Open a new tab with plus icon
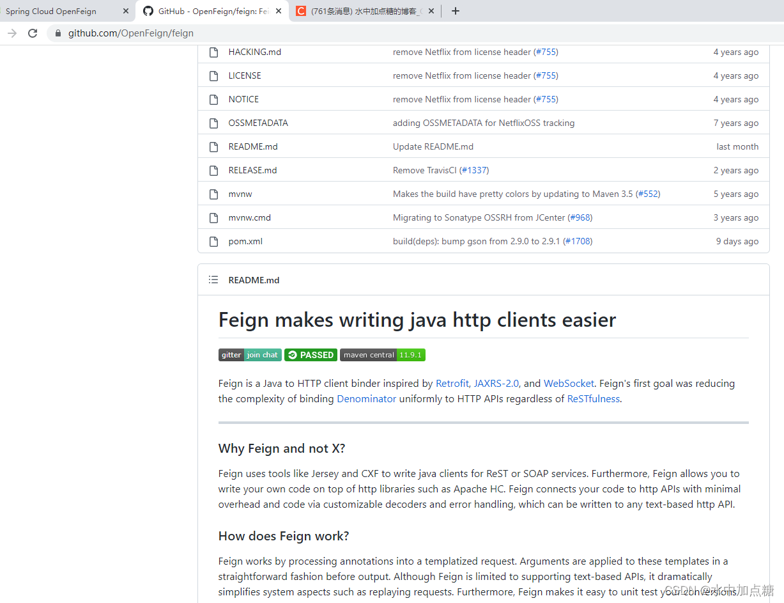 tap(455, 11)
